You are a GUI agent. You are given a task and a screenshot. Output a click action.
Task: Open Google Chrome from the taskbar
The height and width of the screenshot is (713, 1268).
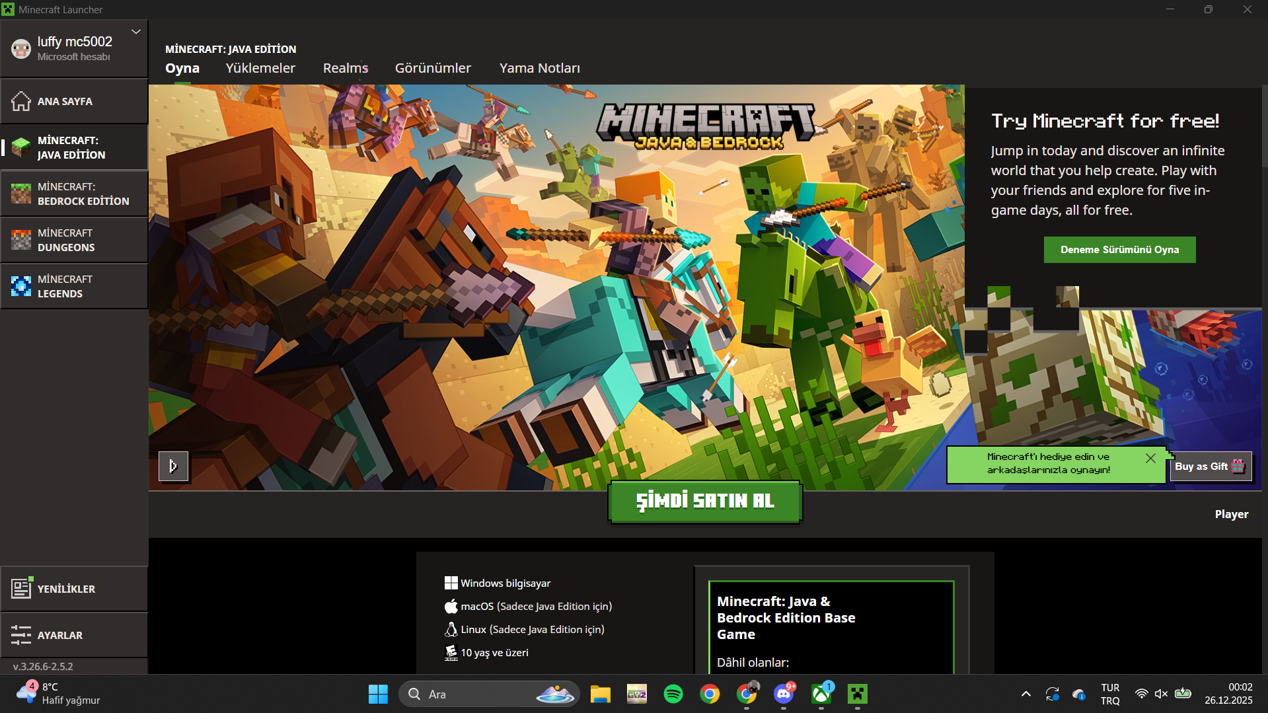coord(710,694)
